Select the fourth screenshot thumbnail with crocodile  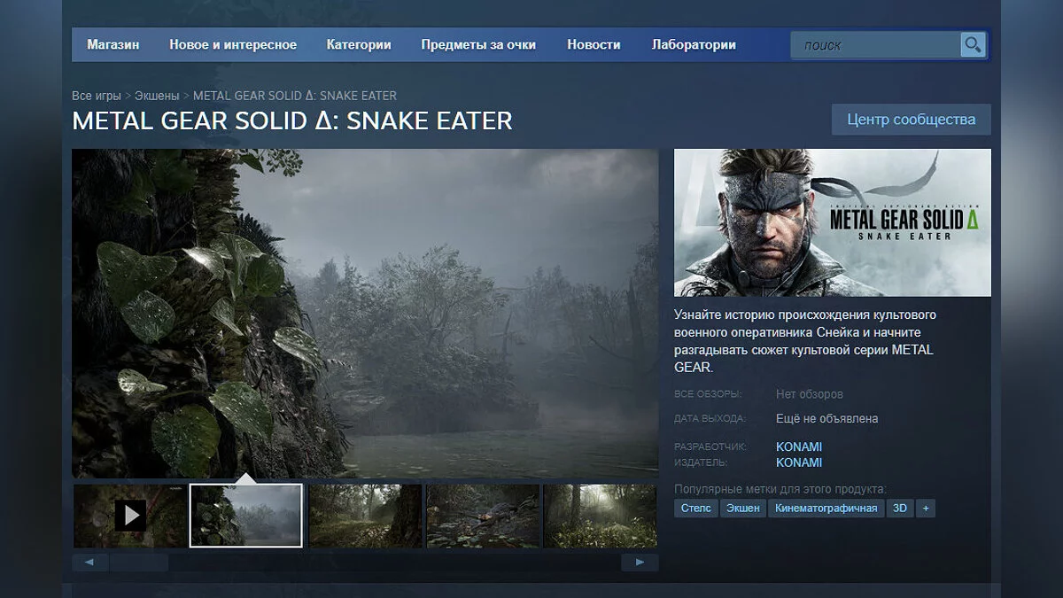[483, 516]
